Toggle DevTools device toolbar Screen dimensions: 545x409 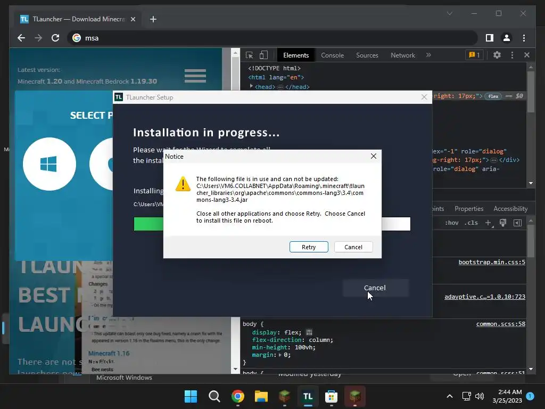click(x=264, y=55)
